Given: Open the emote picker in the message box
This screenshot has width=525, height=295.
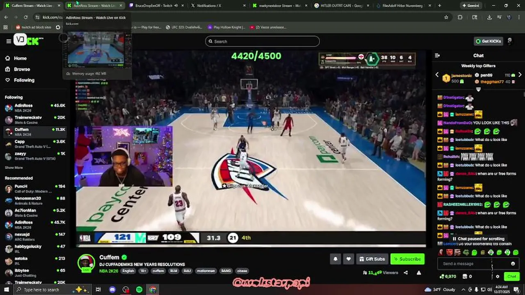Looking at the screenshot, I should [513, 263].
